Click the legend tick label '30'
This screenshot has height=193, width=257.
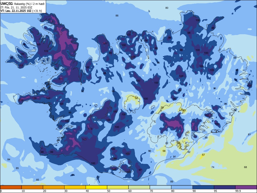pos(66,191)
